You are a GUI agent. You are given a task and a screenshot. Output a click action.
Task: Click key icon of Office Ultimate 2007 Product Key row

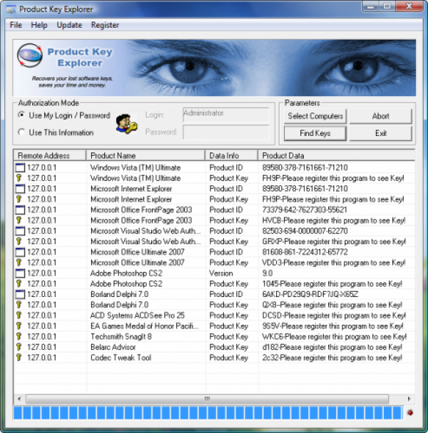click(x=19, y=263)
